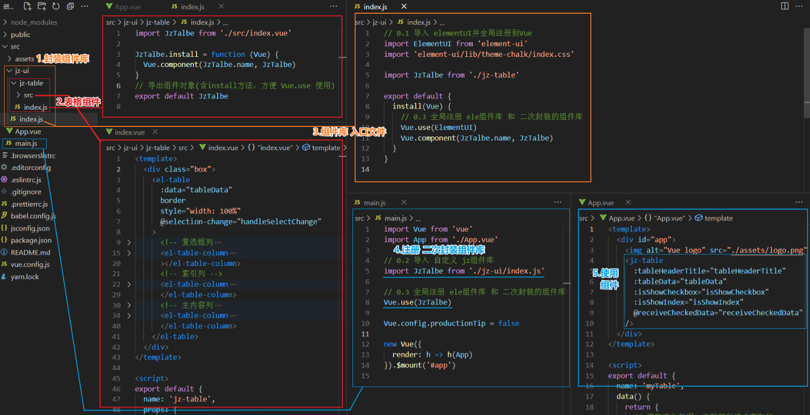Select the index.js tab in the top-right group
810x415 pixels.
[x=371, y=7]
